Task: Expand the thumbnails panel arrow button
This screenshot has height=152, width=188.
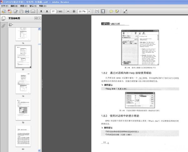Action: coord(39,18)
